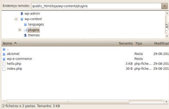169x109 pixels.
Task: Click the status bar files summary text
Action: [x=31, y=106]
